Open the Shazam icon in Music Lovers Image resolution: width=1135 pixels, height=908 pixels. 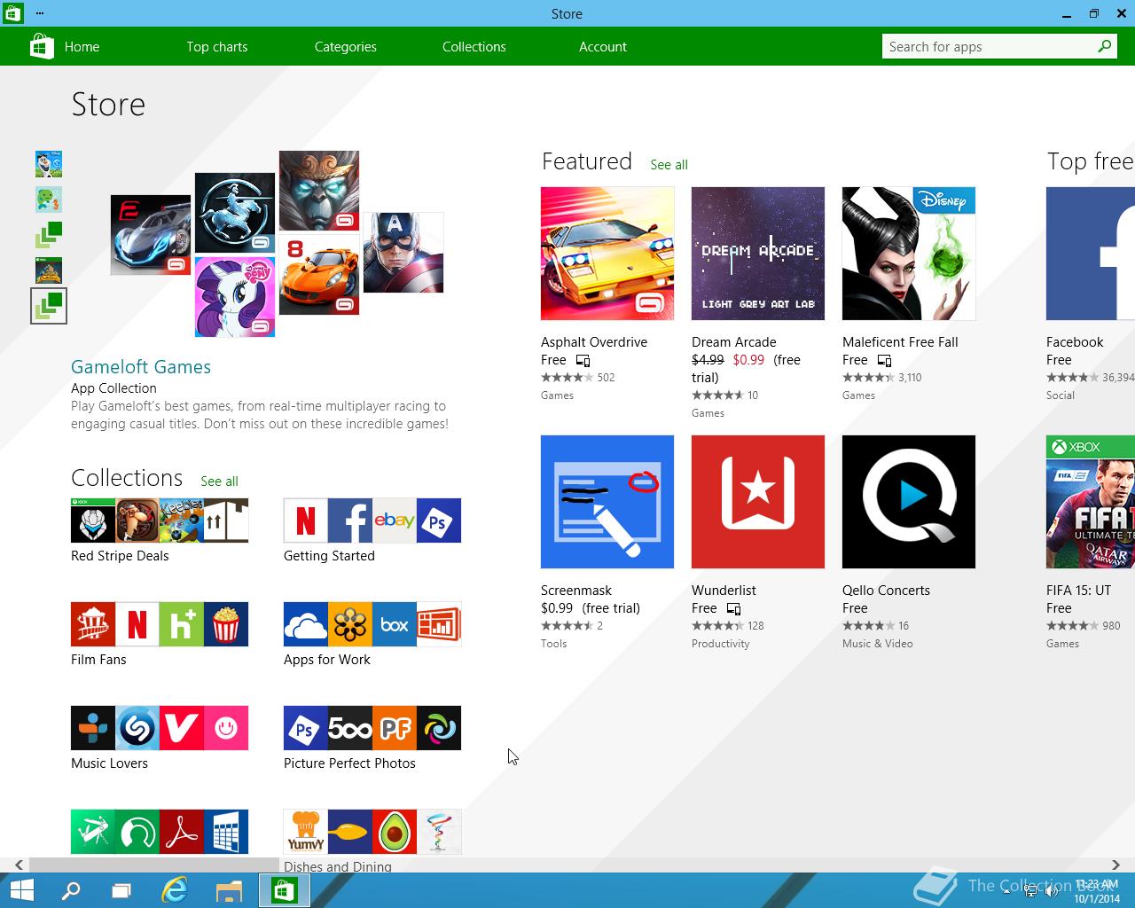click(x=137, y=728)
